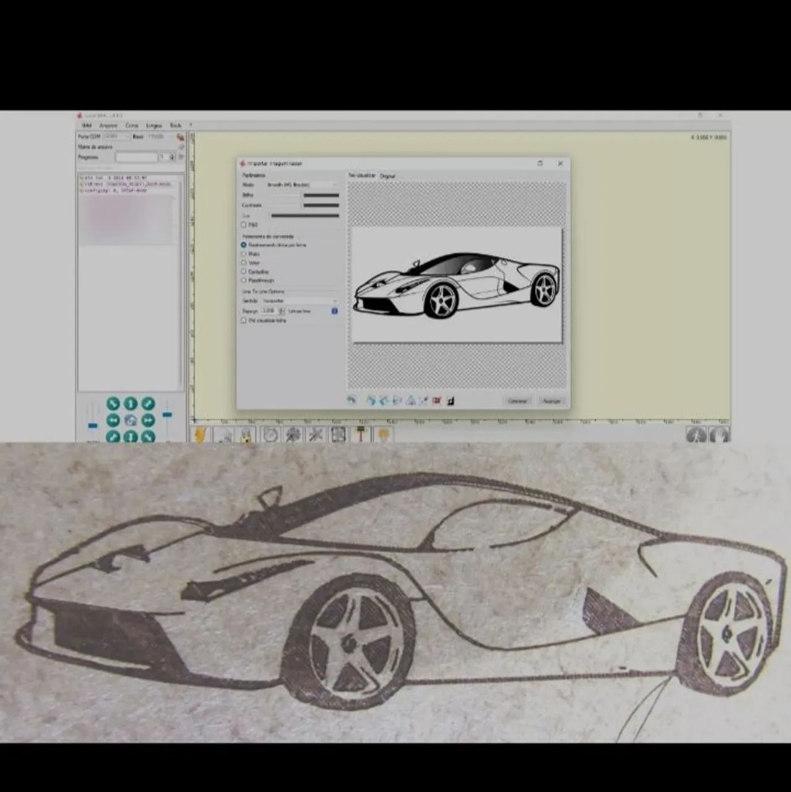Open the ? help menu

tap(191, 126)
